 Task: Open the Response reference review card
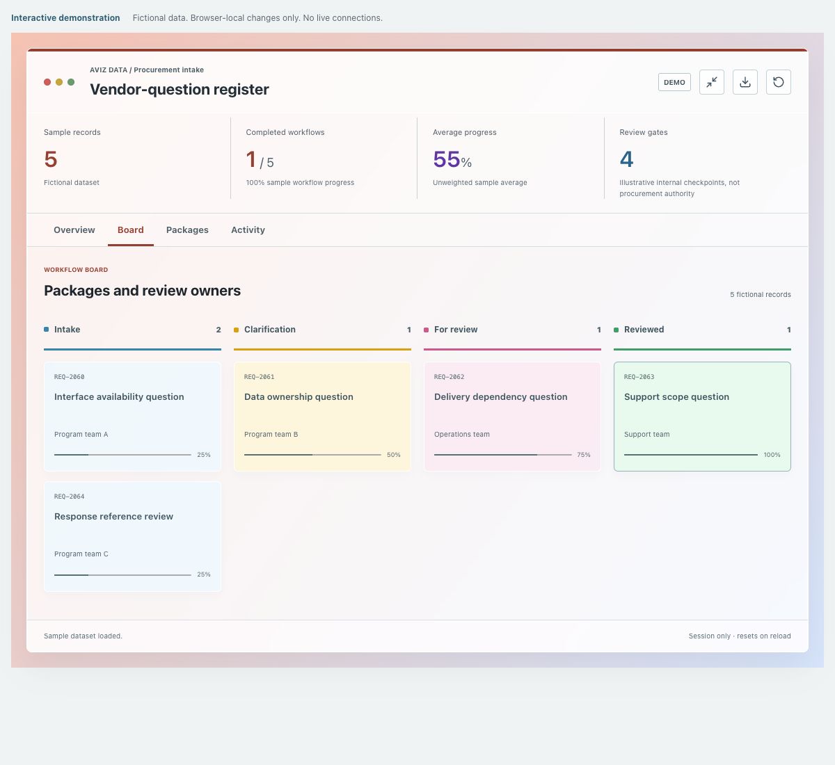coord(132,536)
